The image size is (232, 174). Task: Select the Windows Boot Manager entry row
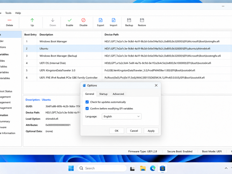(127, 41)
